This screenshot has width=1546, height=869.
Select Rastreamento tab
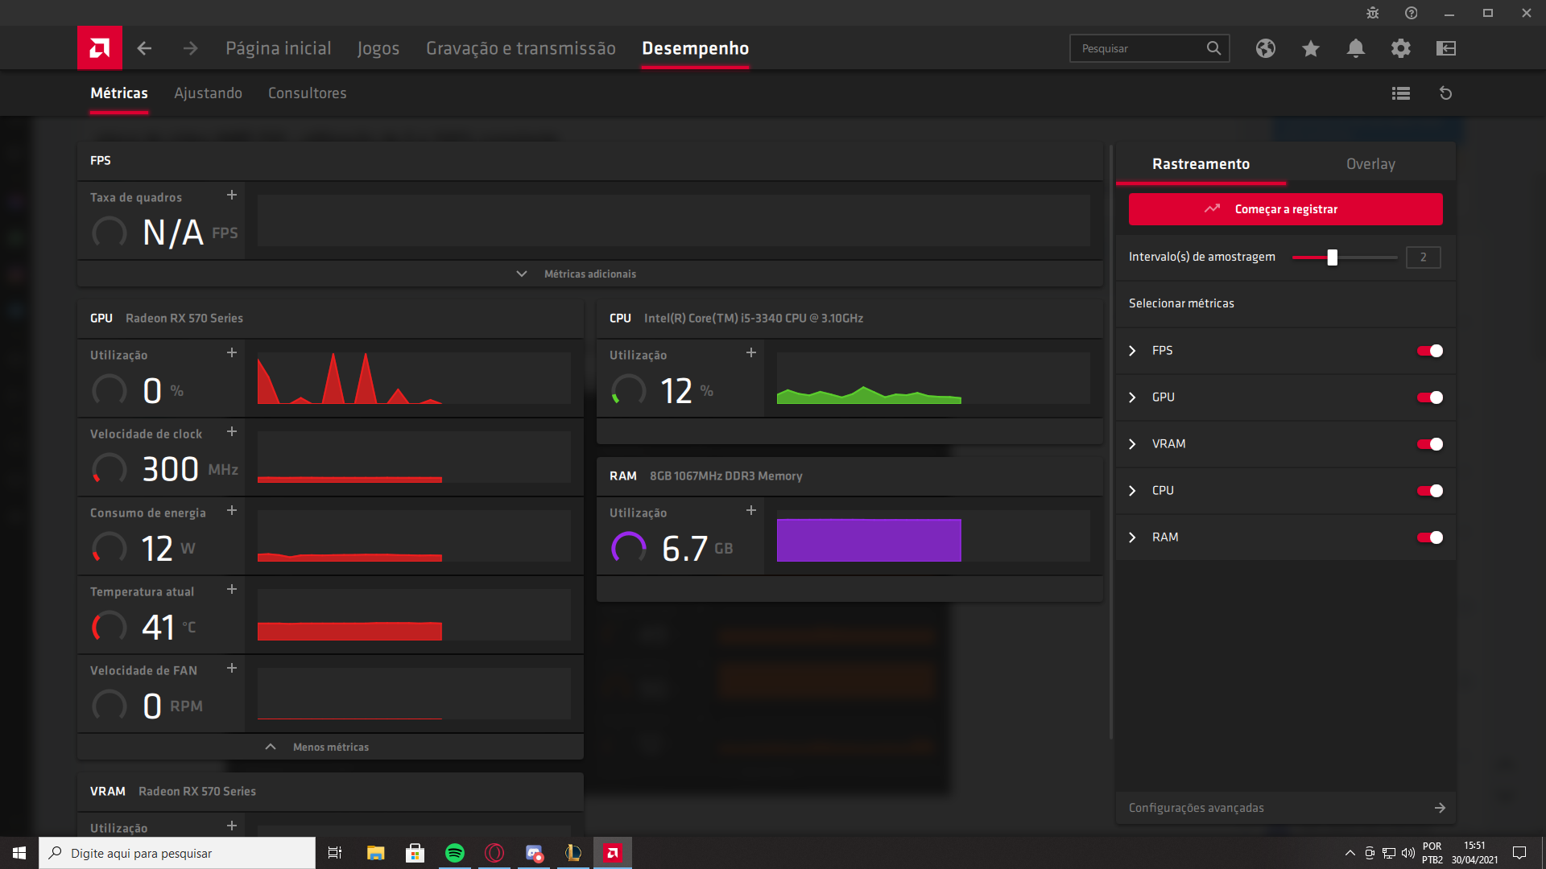[1201, 164]
